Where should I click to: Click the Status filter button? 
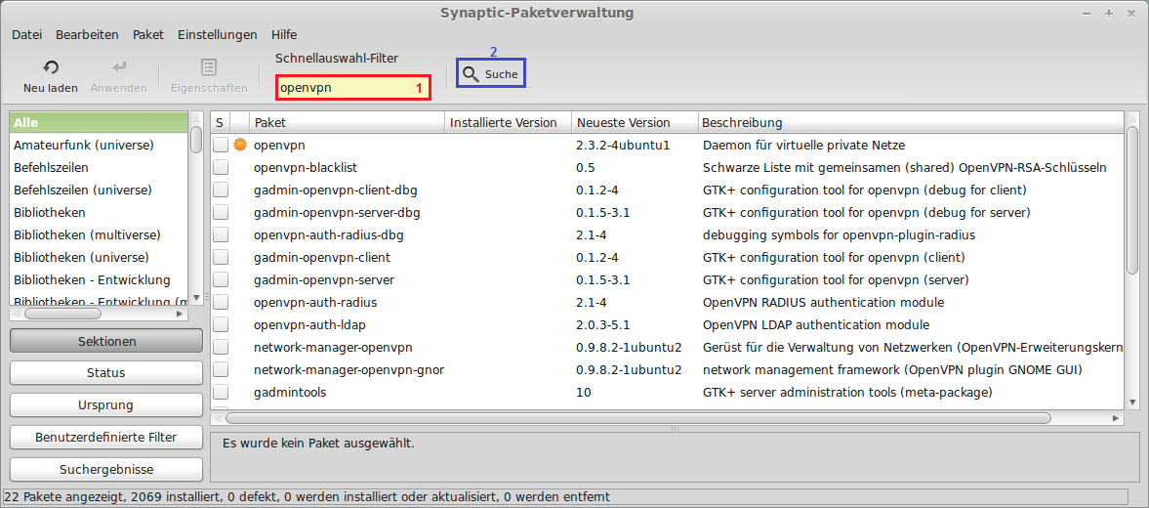tap(106, 373)
